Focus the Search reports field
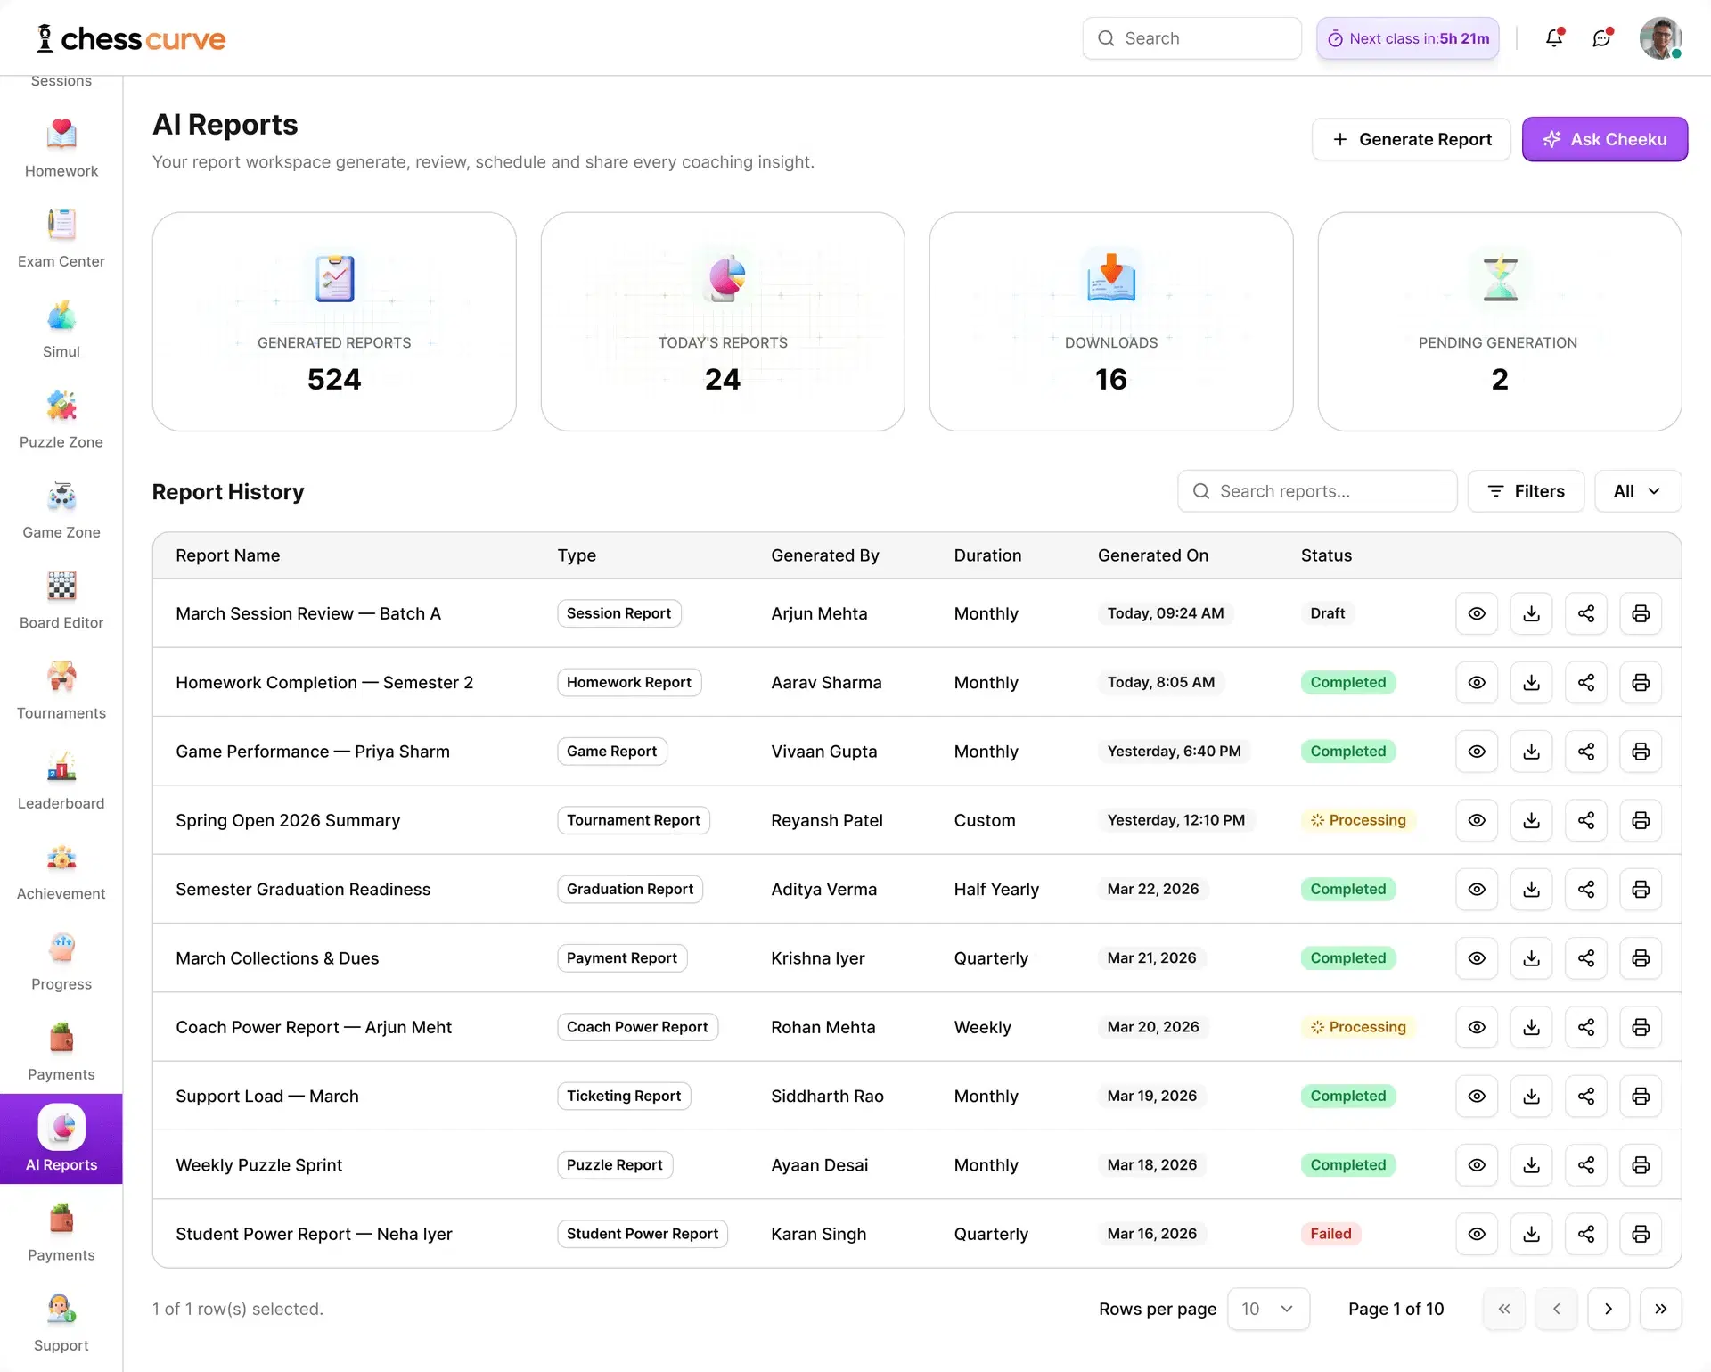Screen dimensions: 1711x1372 coord(1317,491)
